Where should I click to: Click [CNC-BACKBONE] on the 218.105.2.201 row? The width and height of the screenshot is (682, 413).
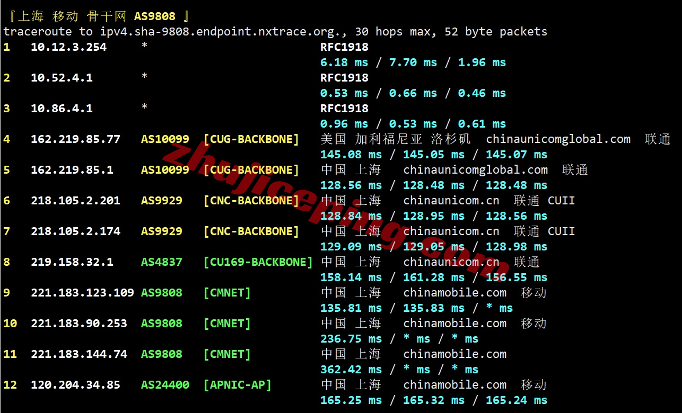pos(251,201)
